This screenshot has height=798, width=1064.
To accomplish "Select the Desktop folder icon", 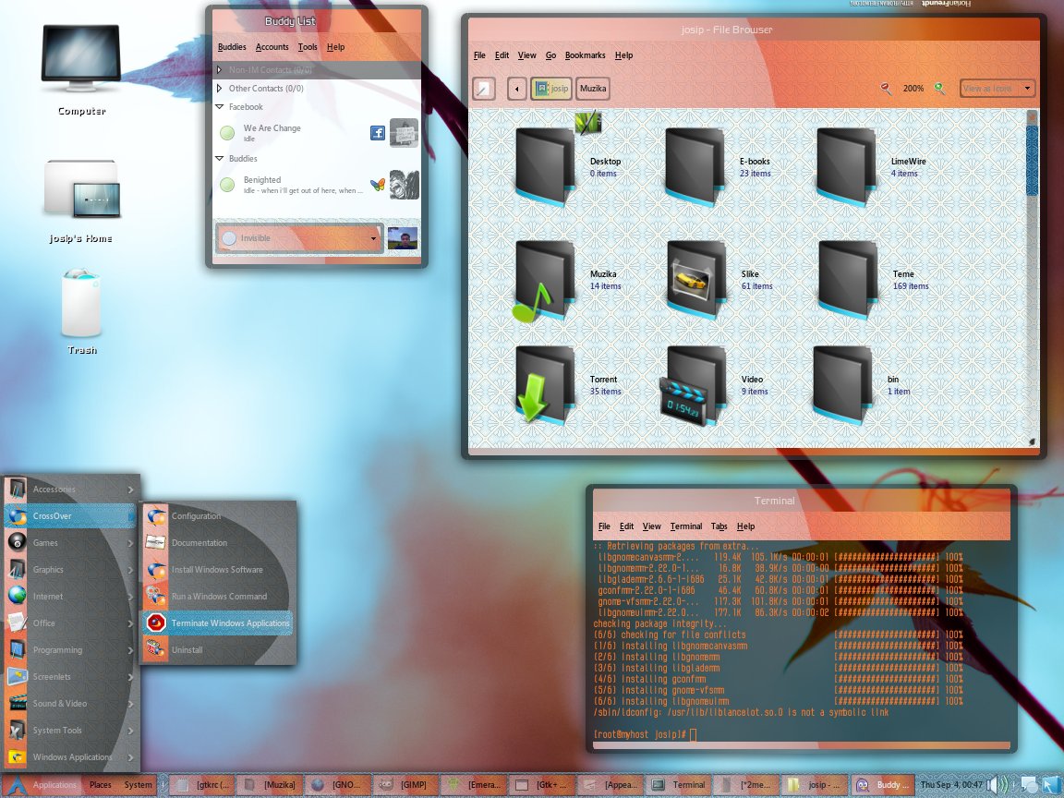I will click(545, 166).
